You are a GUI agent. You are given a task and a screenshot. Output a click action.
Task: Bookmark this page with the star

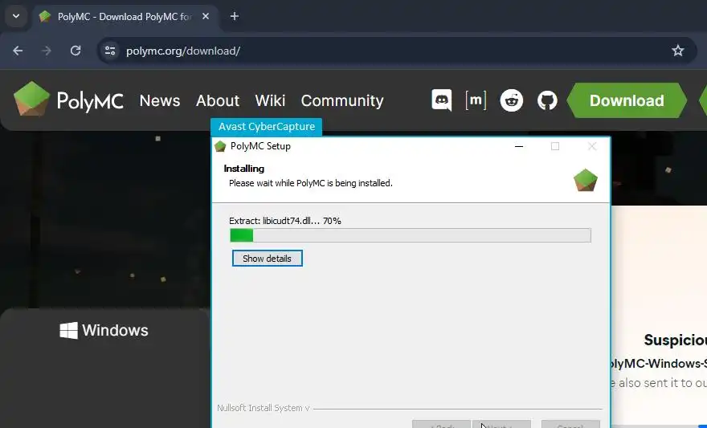pyautogui.click(x=678, y=51)
